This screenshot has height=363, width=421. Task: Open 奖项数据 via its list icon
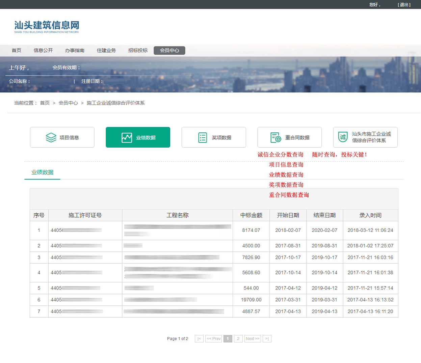(202, 137)
